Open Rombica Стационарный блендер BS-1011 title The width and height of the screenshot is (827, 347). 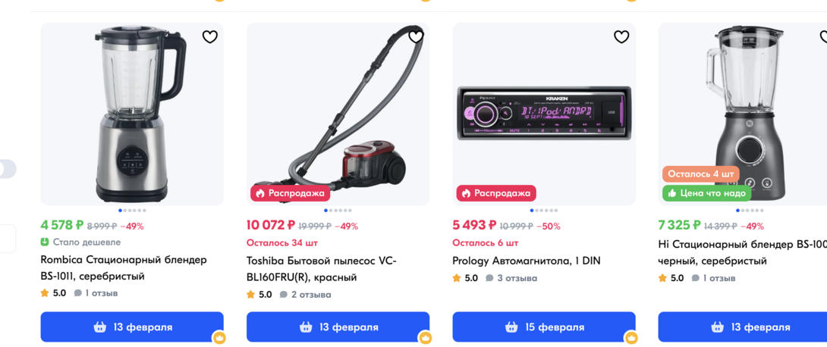(123, 267)
